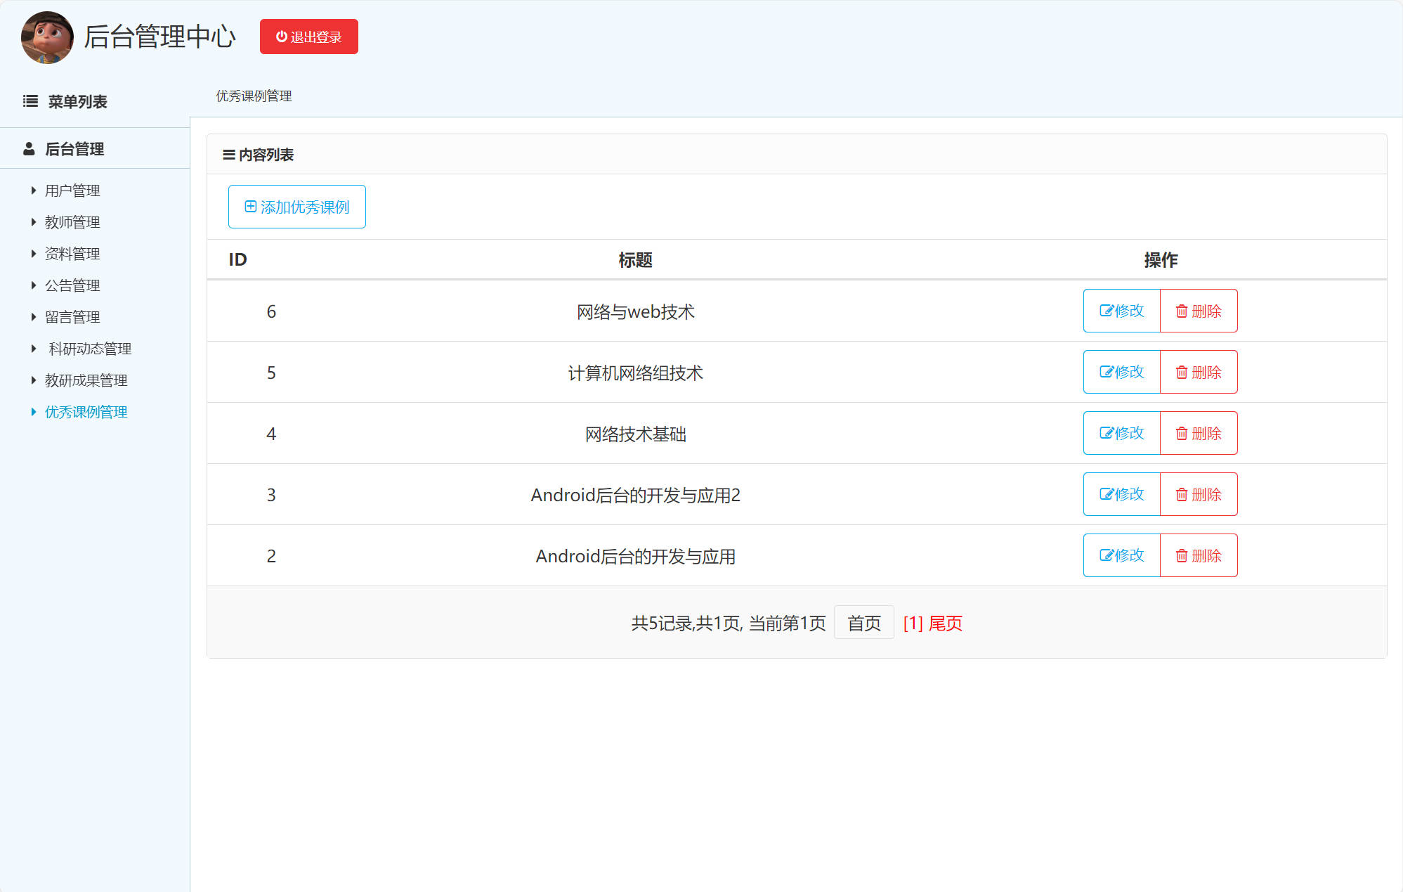Click the list icon beside 菜单列表

30,101
